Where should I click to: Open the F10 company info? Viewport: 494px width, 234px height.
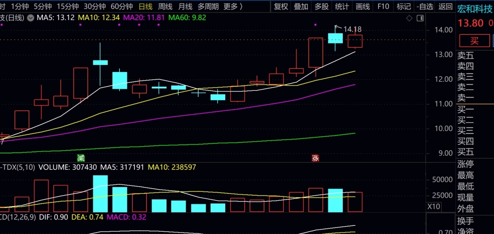[x=383, y=6]
